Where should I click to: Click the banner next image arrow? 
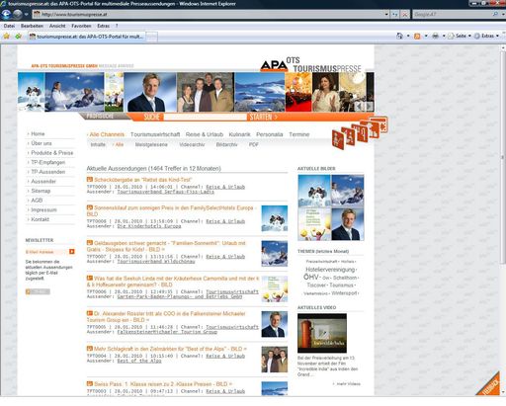[369, 106]
